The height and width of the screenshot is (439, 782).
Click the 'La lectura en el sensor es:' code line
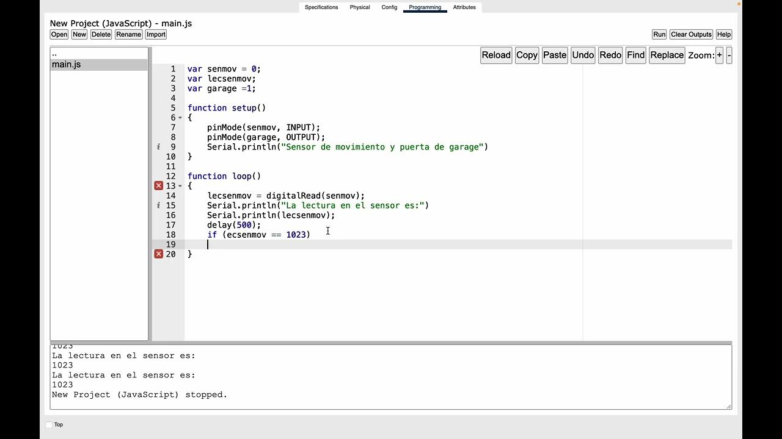[318, 205]
